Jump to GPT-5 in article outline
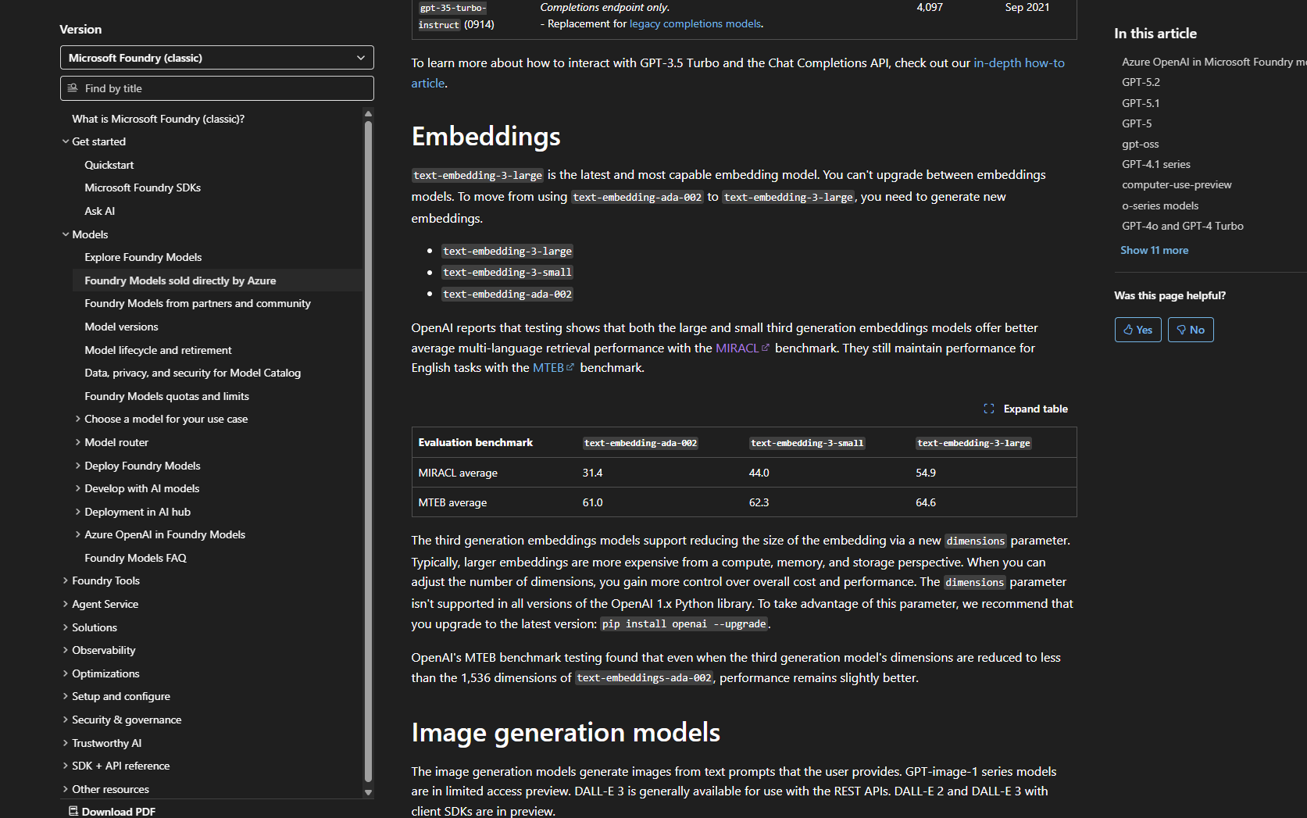The width and height of the screenshot is (1307, 818). pyautogui.click(x=1137, y=123)
